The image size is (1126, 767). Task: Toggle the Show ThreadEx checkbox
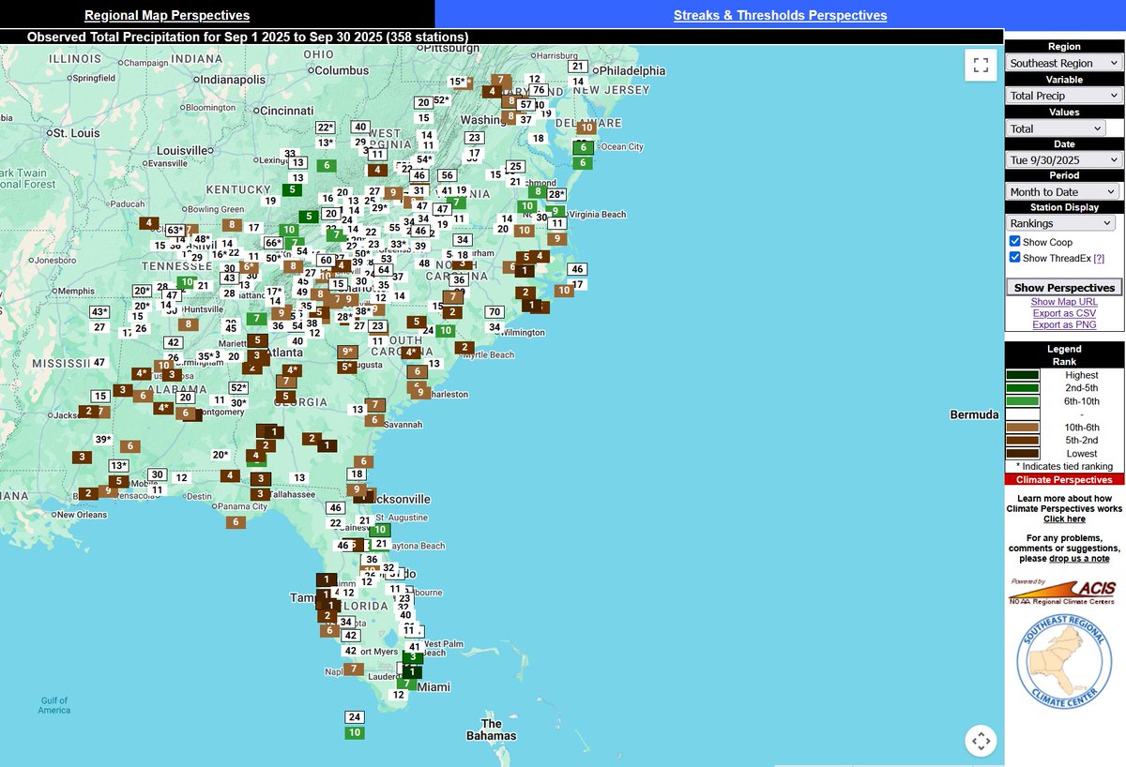pos(1015,258)
